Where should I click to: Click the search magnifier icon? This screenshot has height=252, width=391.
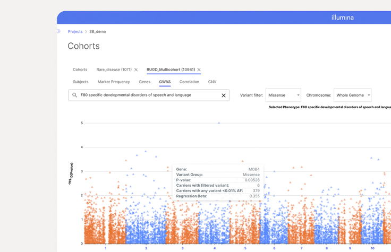pyautogui.click(x=74, y=95)
